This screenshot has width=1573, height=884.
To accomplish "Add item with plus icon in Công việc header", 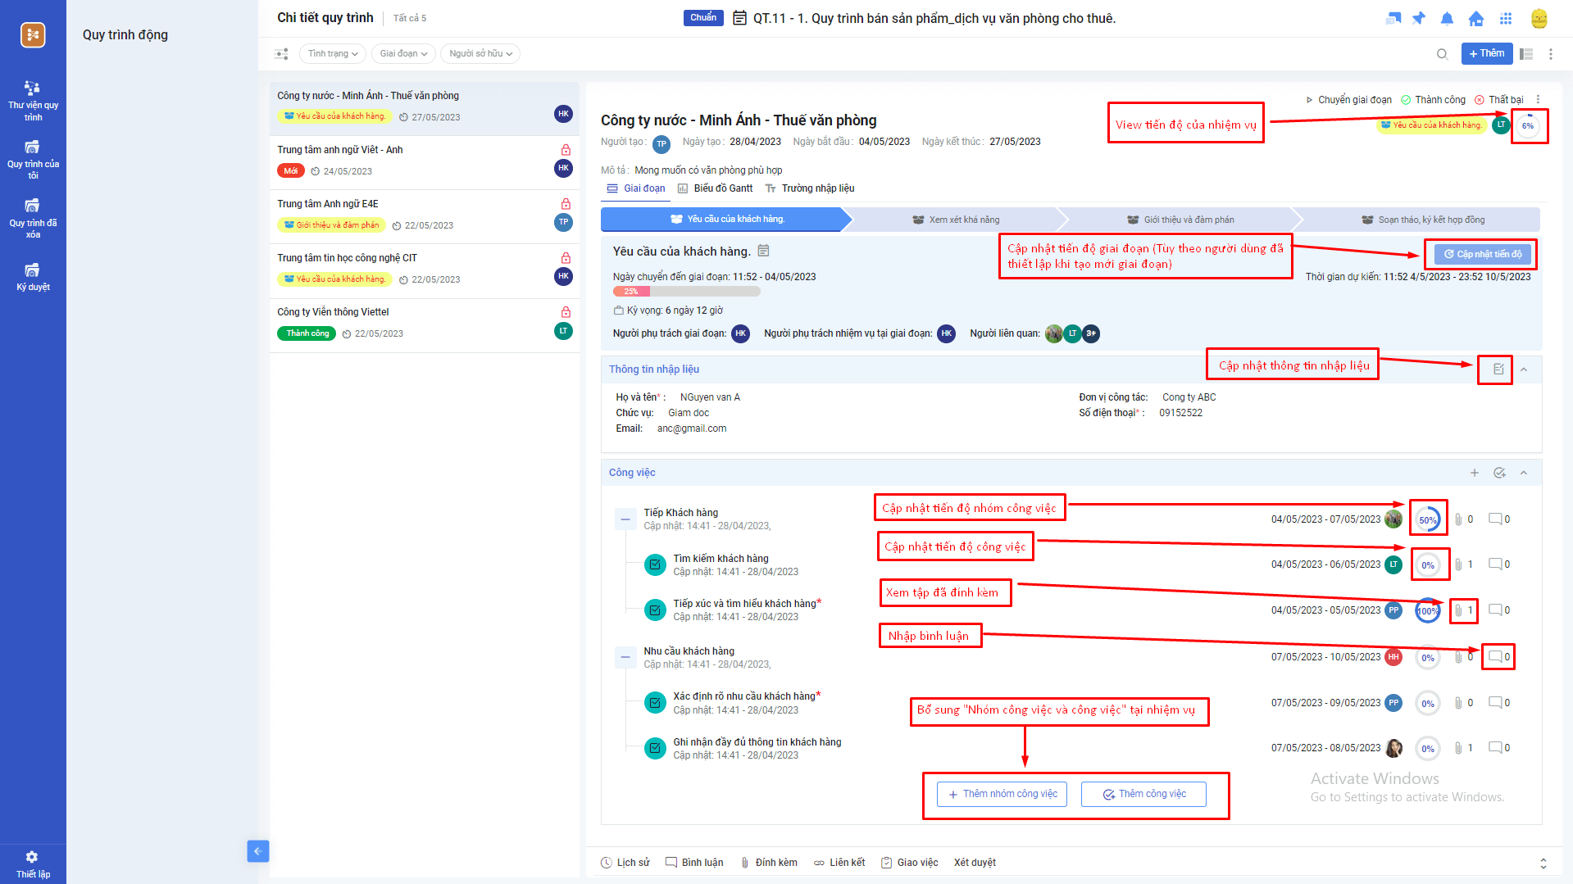I will coord(1475,473).
